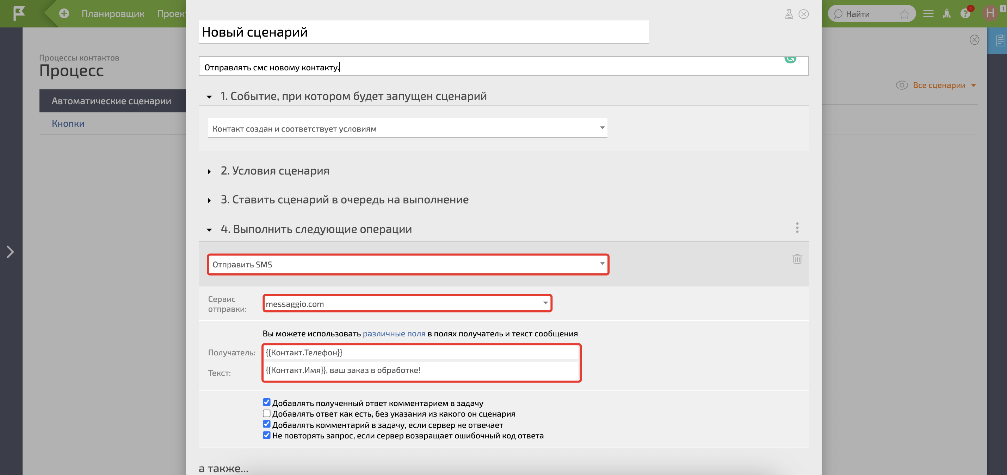Close the scenario dialog with X icon
The width and height of the screenshot is (1007, 475).
pyautogui.click(x=803, y=14)
